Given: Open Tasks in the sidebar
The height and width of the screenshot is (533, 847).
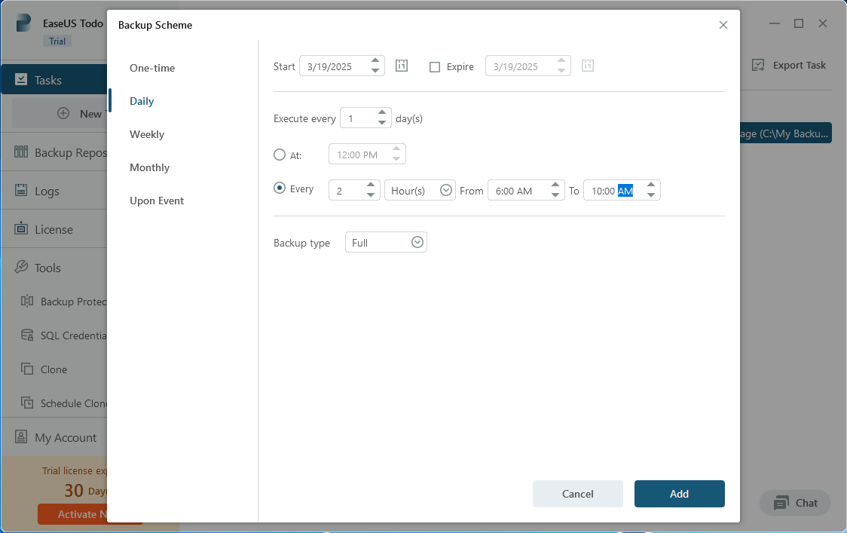Looking at the screenshot, I should (54, 79).
